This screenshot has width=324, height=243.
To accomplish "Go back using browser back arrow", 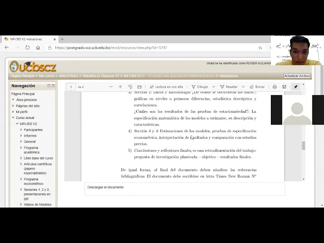I will 7,48.
